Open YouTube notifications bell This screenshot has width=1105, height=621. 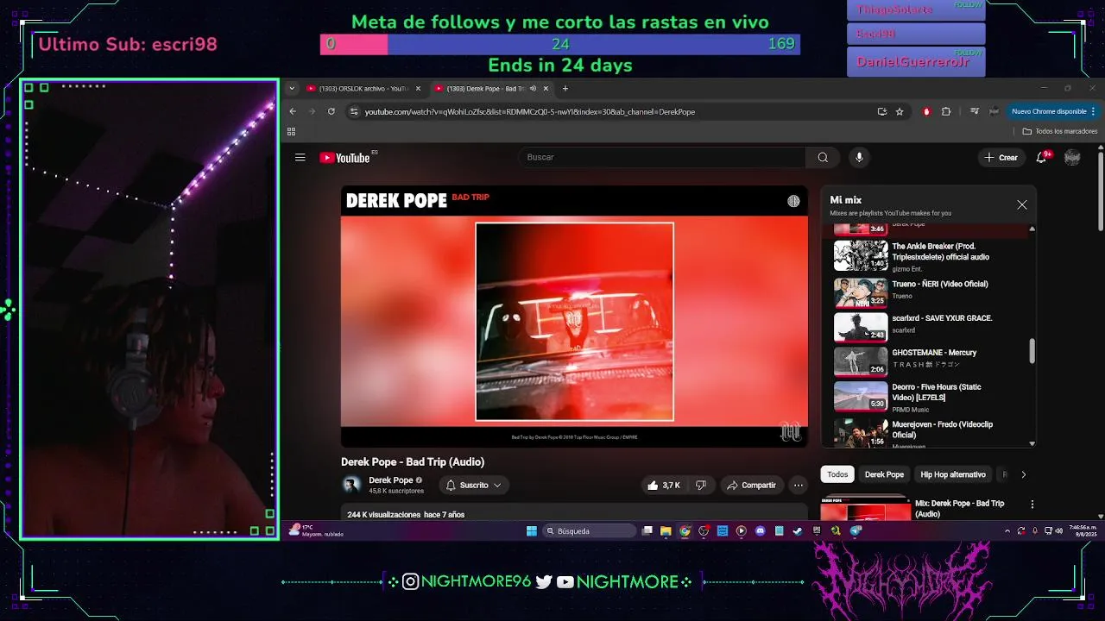(1042, 157)
